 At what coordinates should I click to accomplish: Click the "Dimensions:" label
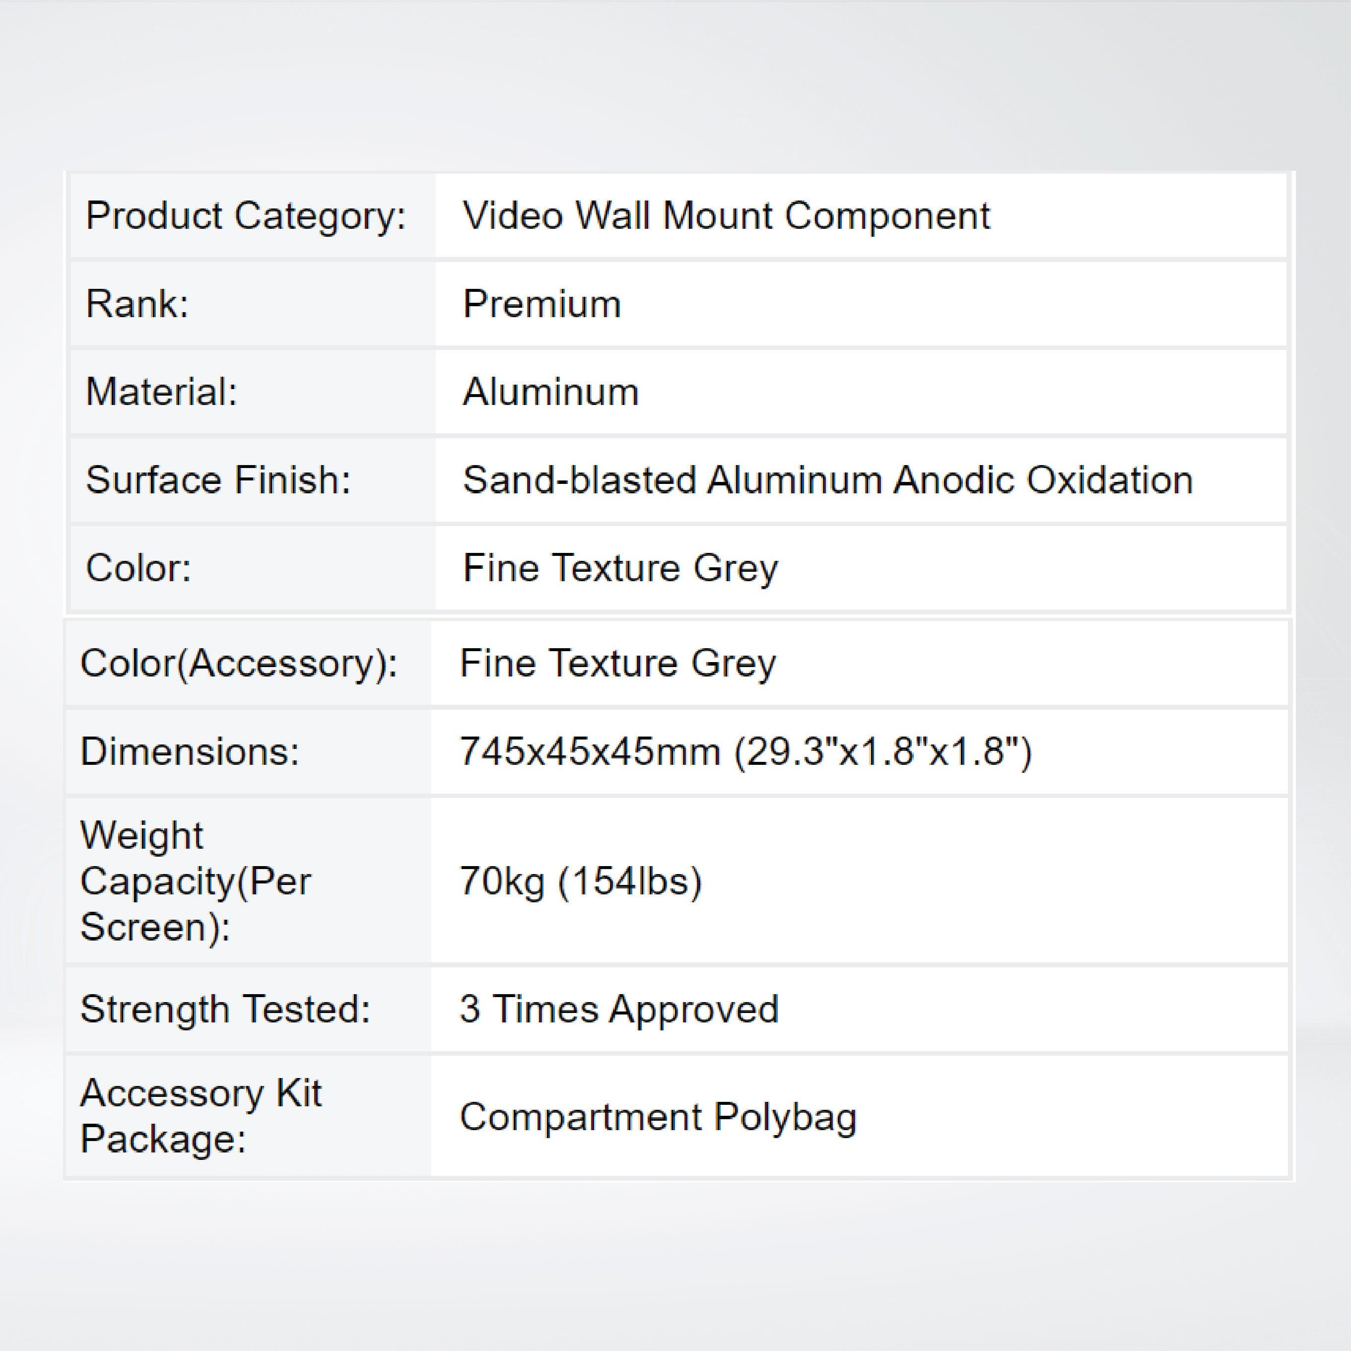[190, 752]
